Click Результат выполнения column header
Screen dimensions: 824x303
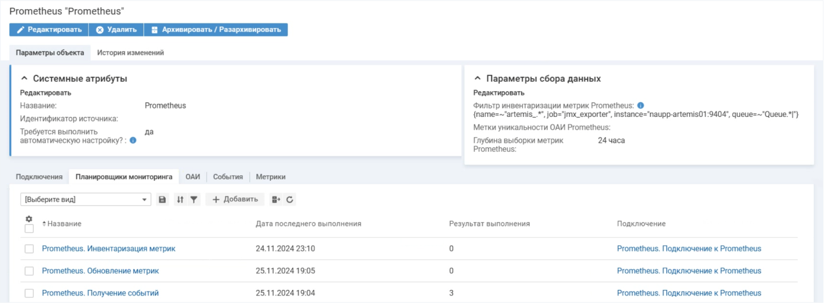(489, 224)
